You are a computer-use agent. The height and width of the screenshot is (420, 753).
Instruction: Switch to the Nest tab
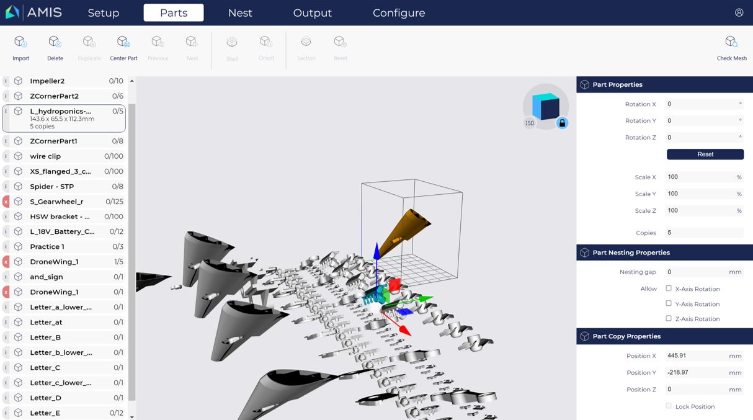[x=240, y=12]
